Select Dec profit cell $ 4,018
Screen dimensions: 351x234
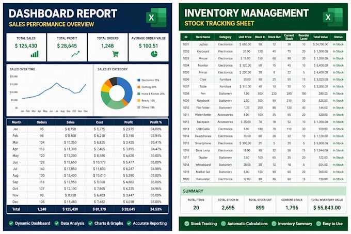tap(129, 202)
